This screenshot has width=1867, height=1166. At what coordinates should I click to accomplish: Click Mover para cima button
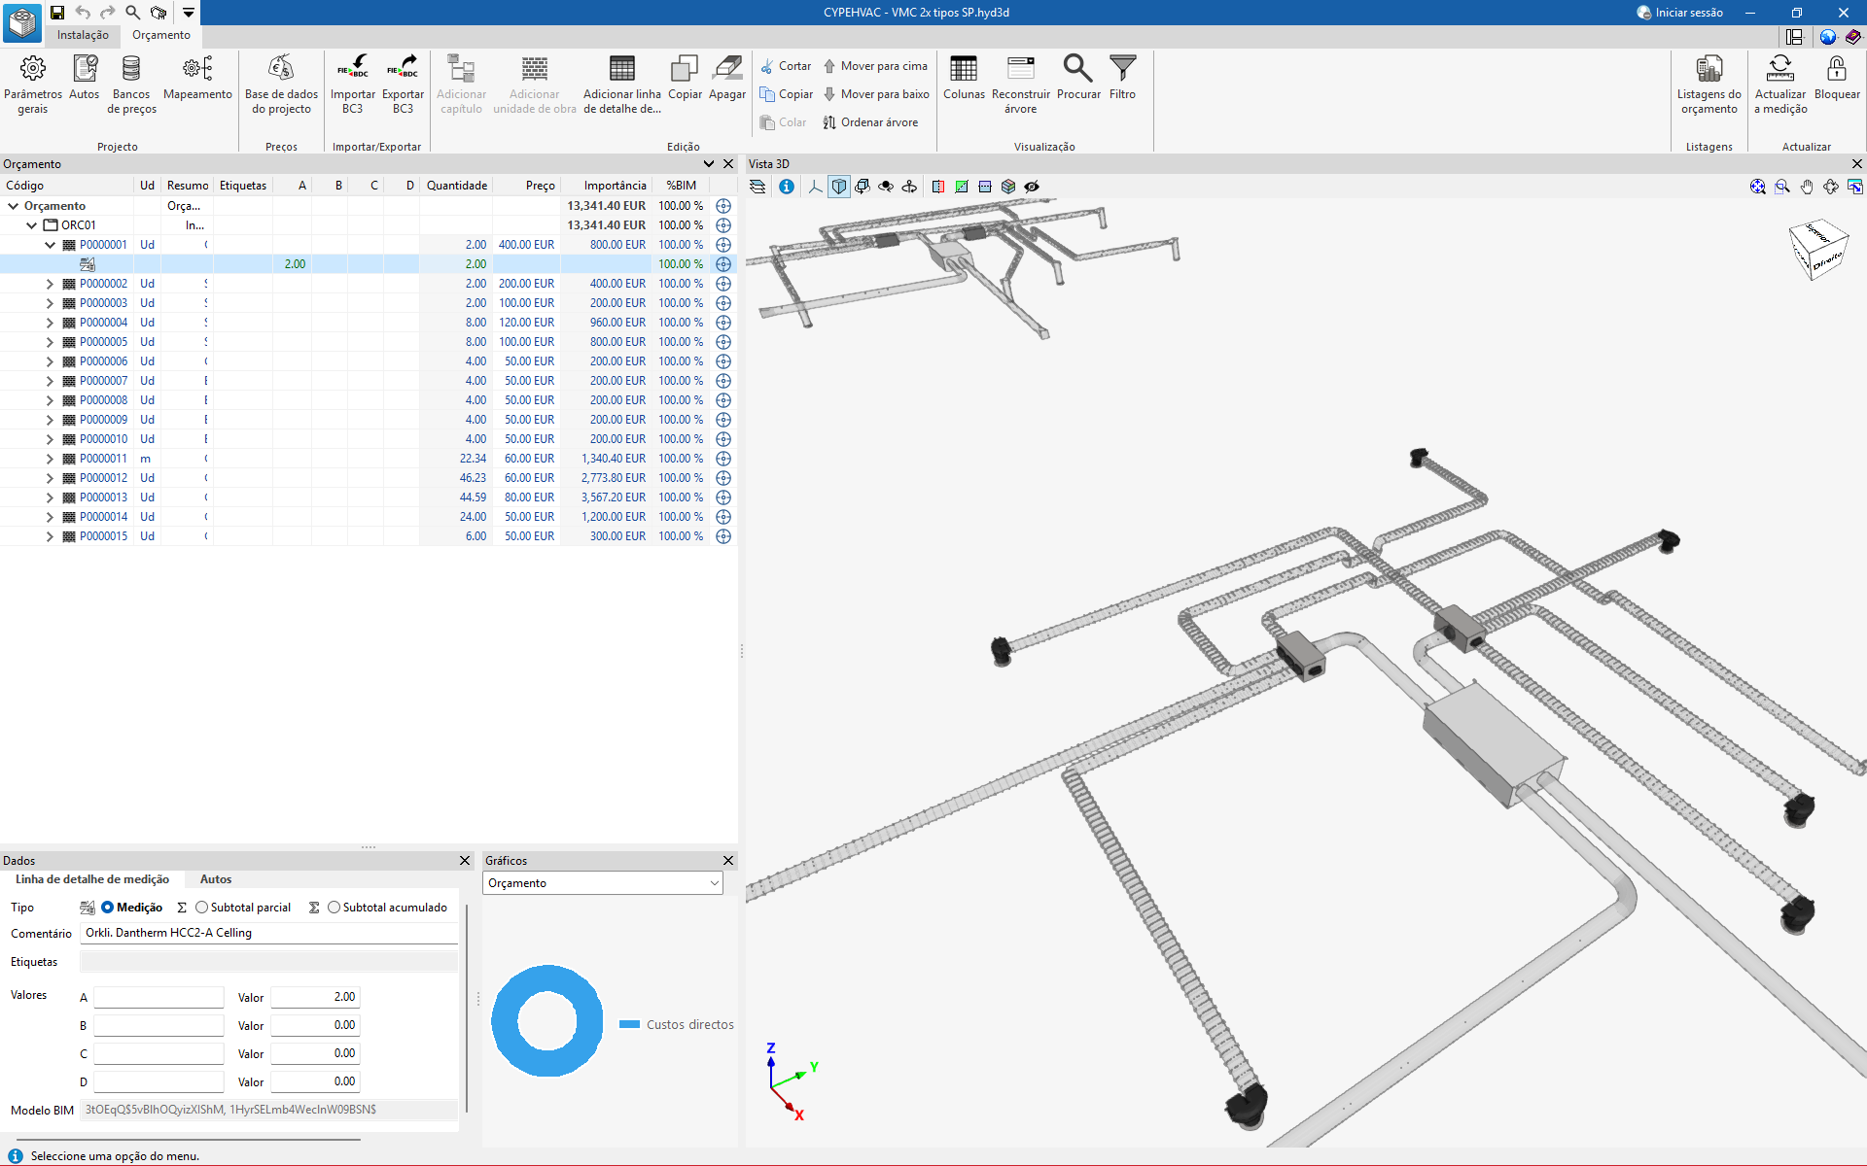(x=875, y=66)
